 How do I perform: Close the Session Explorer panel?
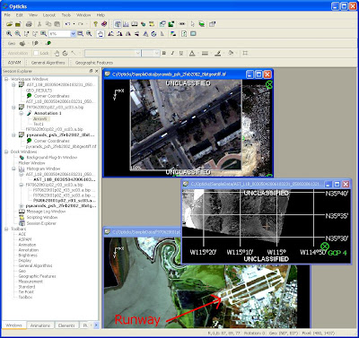(x=96, y=71)
